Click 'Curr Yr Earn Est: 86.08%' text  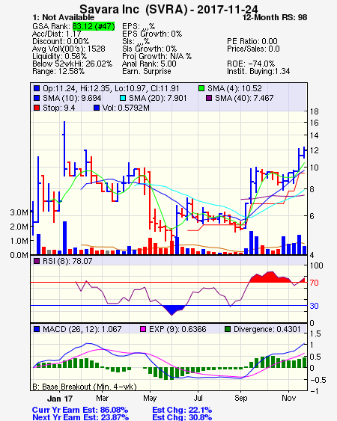click(x=80, y=410)
